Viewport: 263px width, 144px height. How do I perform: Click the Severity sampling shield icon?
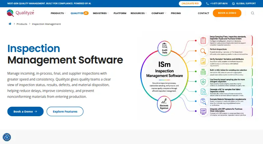click(x=203, y=82)
